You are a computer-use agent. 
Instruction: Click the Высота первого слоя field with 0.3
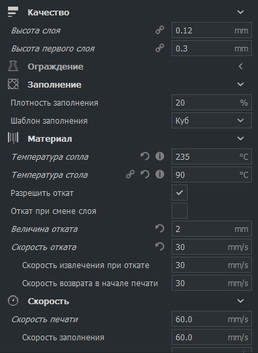point(212,48)
